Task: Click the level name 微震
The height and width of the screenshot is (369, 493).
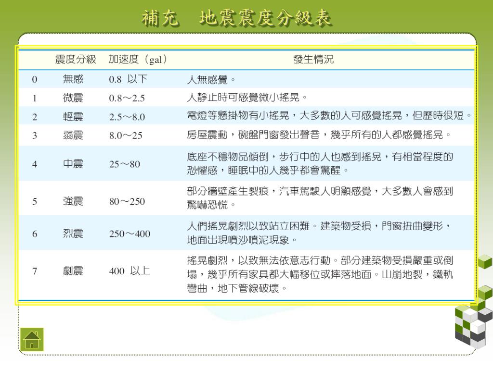Action: click(73, 98)
